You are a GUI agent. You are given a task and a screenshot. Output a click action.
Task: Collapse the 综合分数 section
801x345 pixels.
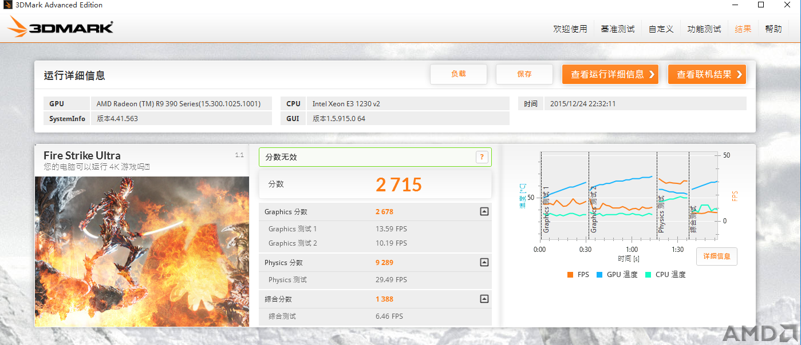pos(484,299)
